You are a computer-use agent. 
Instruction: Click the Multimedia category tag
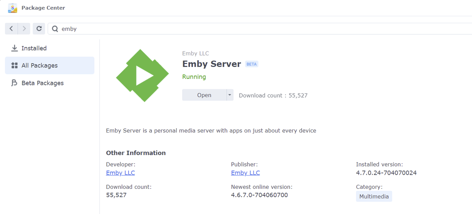[x=374, y=196]
